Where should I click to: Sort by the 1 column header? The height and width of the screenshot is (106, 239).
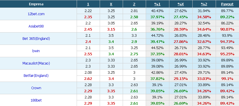click(x=88, y=4)
